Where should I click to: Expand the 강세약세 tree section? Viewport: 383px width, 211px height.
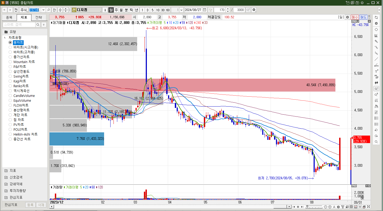tap(6, 184)
